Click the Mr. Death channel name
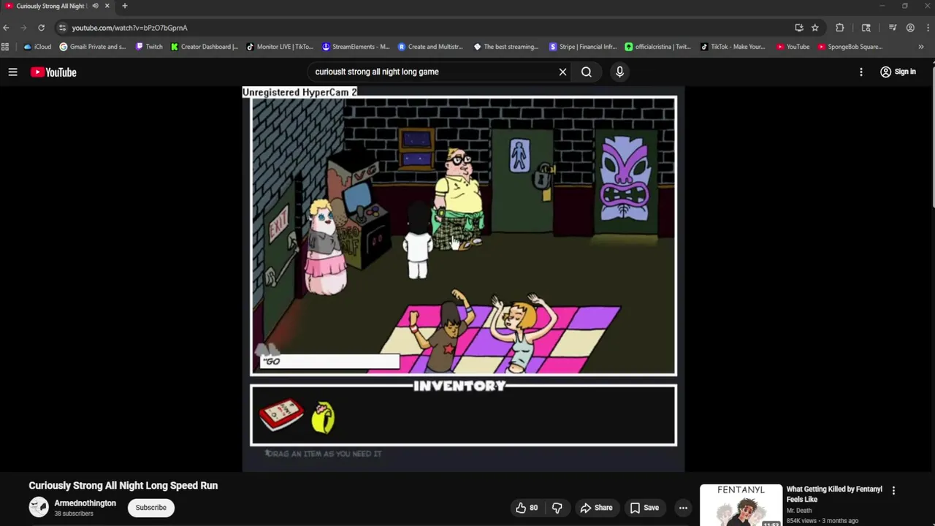 pos(798,511)
